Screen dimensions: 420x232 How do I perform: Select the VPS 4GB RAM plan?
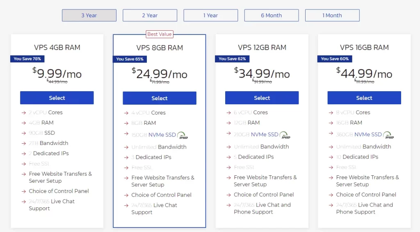pos(57,98)
